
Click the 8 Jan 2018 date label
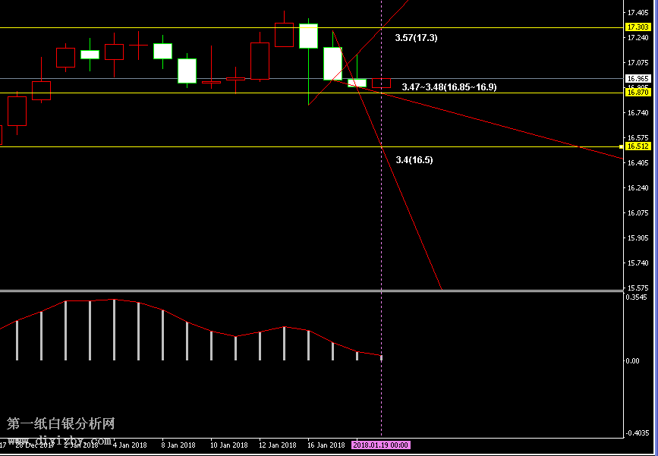[180, 445]
